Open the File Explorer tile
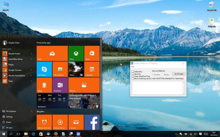220x137 pixels. point(60,69)
